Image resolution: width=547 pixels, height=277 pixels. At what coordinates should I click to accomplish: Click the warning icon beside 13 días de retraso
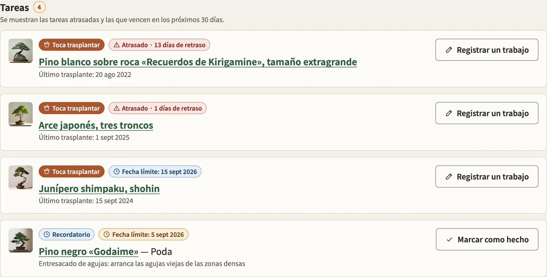pos(117,45)
